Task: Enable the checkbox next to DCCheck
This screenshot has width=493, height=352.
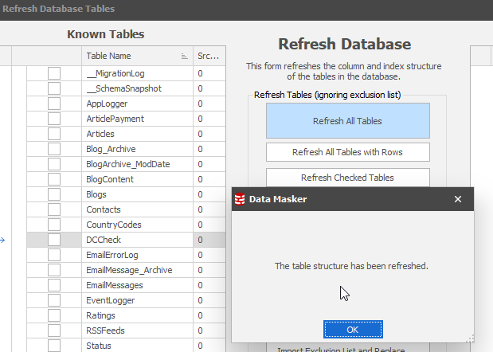Action: point(54,240)
